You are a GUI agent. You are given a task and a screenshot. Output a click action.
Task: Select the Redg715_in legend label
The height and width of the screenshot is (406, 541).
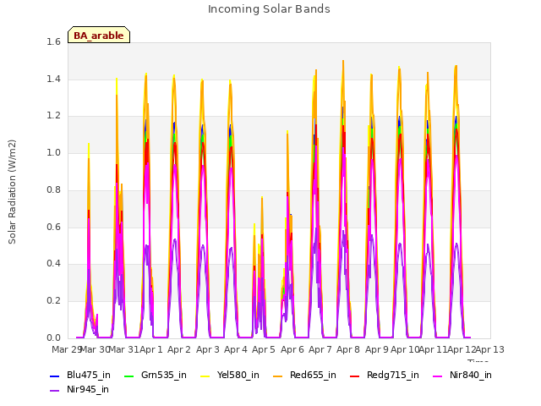[x=393, y=376]
